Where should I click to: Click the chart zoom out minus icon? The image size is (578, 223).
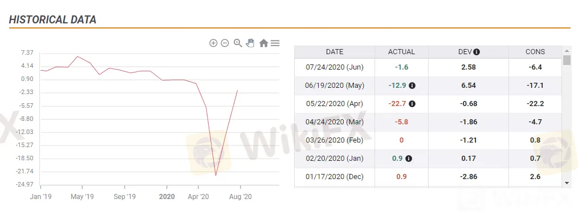tap(225, 43)
